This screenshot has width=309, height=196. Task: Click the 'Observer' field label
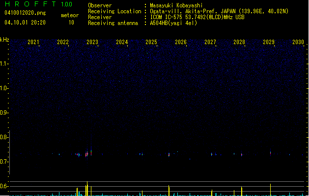[x=100, y=5]
